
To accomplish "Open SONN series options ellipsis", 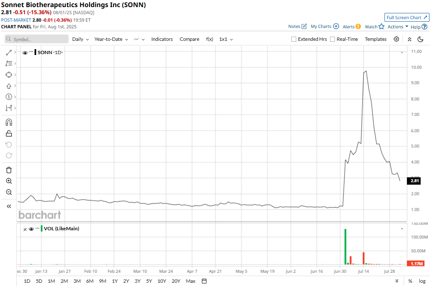I will point(31,52).
